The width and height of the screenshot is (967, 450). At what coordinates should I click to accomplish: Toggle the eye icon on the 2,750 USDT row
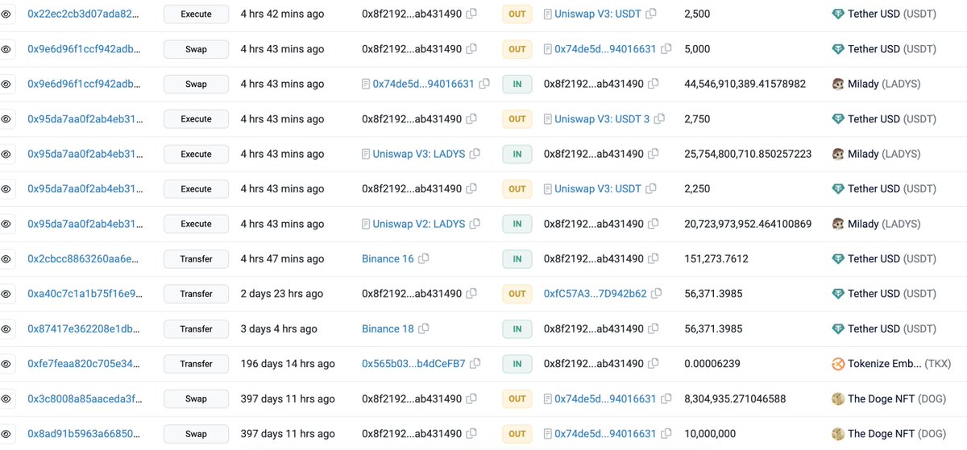coord(6,119)
